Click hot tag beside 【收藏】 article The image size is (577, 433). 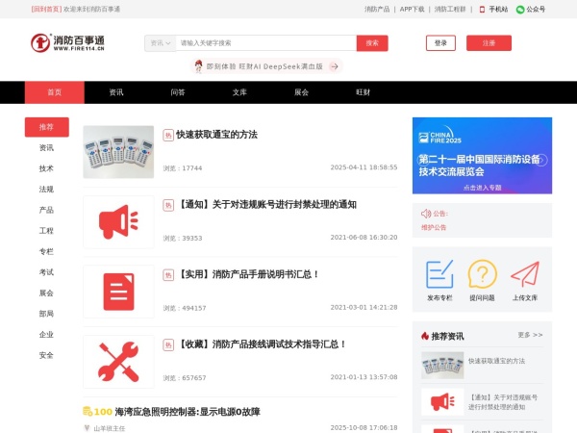coord(168,345)
